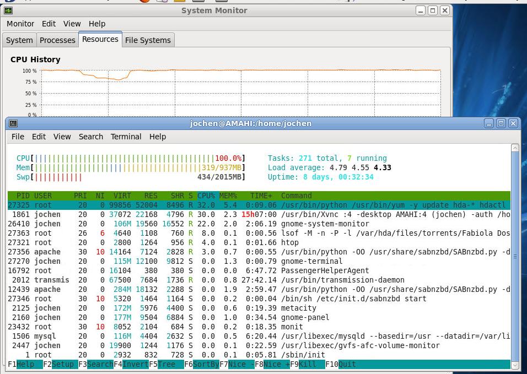527x374 pixels.
Task: Click F9 Kill in htop footer
Action: pos(308,364)
